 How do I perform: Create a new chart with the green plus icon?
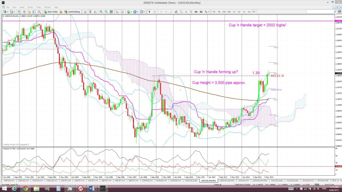pos(5,12)
